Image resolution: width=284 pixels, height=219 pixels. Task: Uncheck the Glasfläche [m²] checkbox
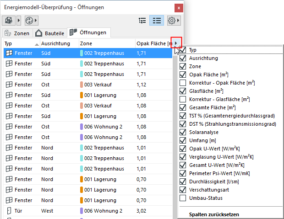coord(183,91)
